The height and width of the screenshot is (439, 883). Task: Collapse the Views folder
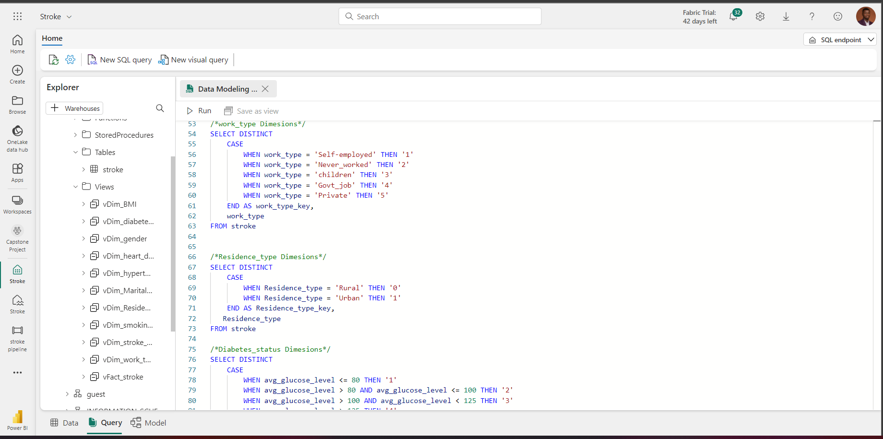(75, 186)
